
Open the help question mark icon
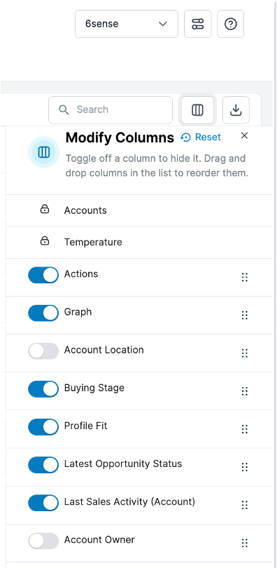click(x=230, y=24)
